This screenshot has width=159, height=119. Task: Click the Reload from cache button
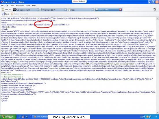coord(19,14)
